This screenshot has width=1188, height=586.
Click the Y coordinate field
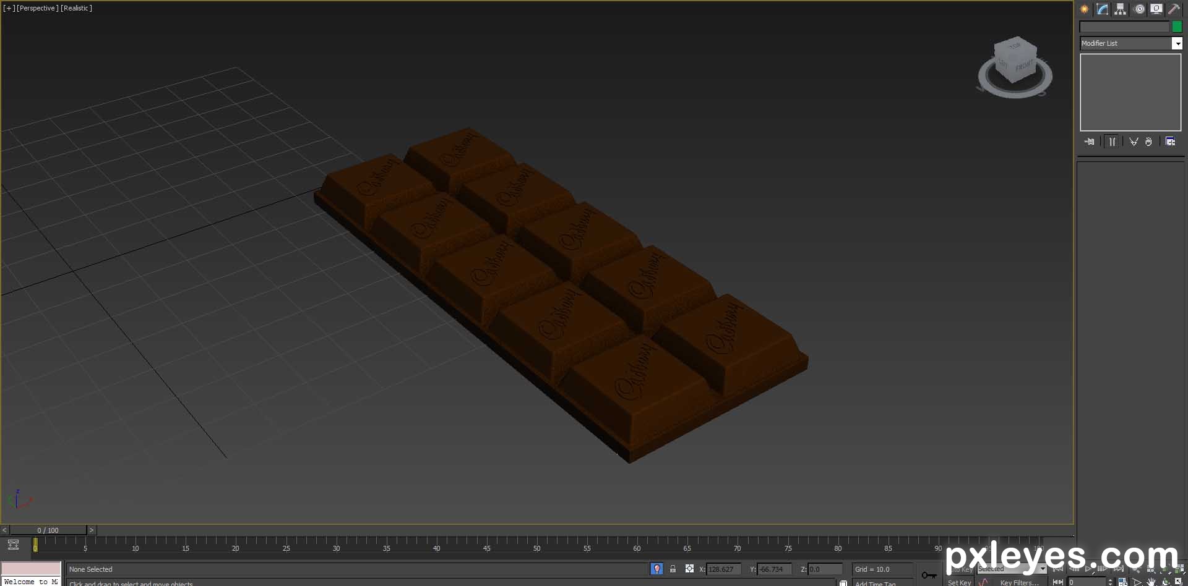coord(774,569)
